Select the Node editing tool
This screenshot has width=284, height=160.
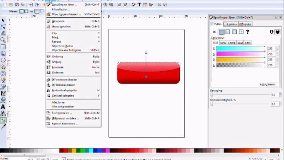3,27
